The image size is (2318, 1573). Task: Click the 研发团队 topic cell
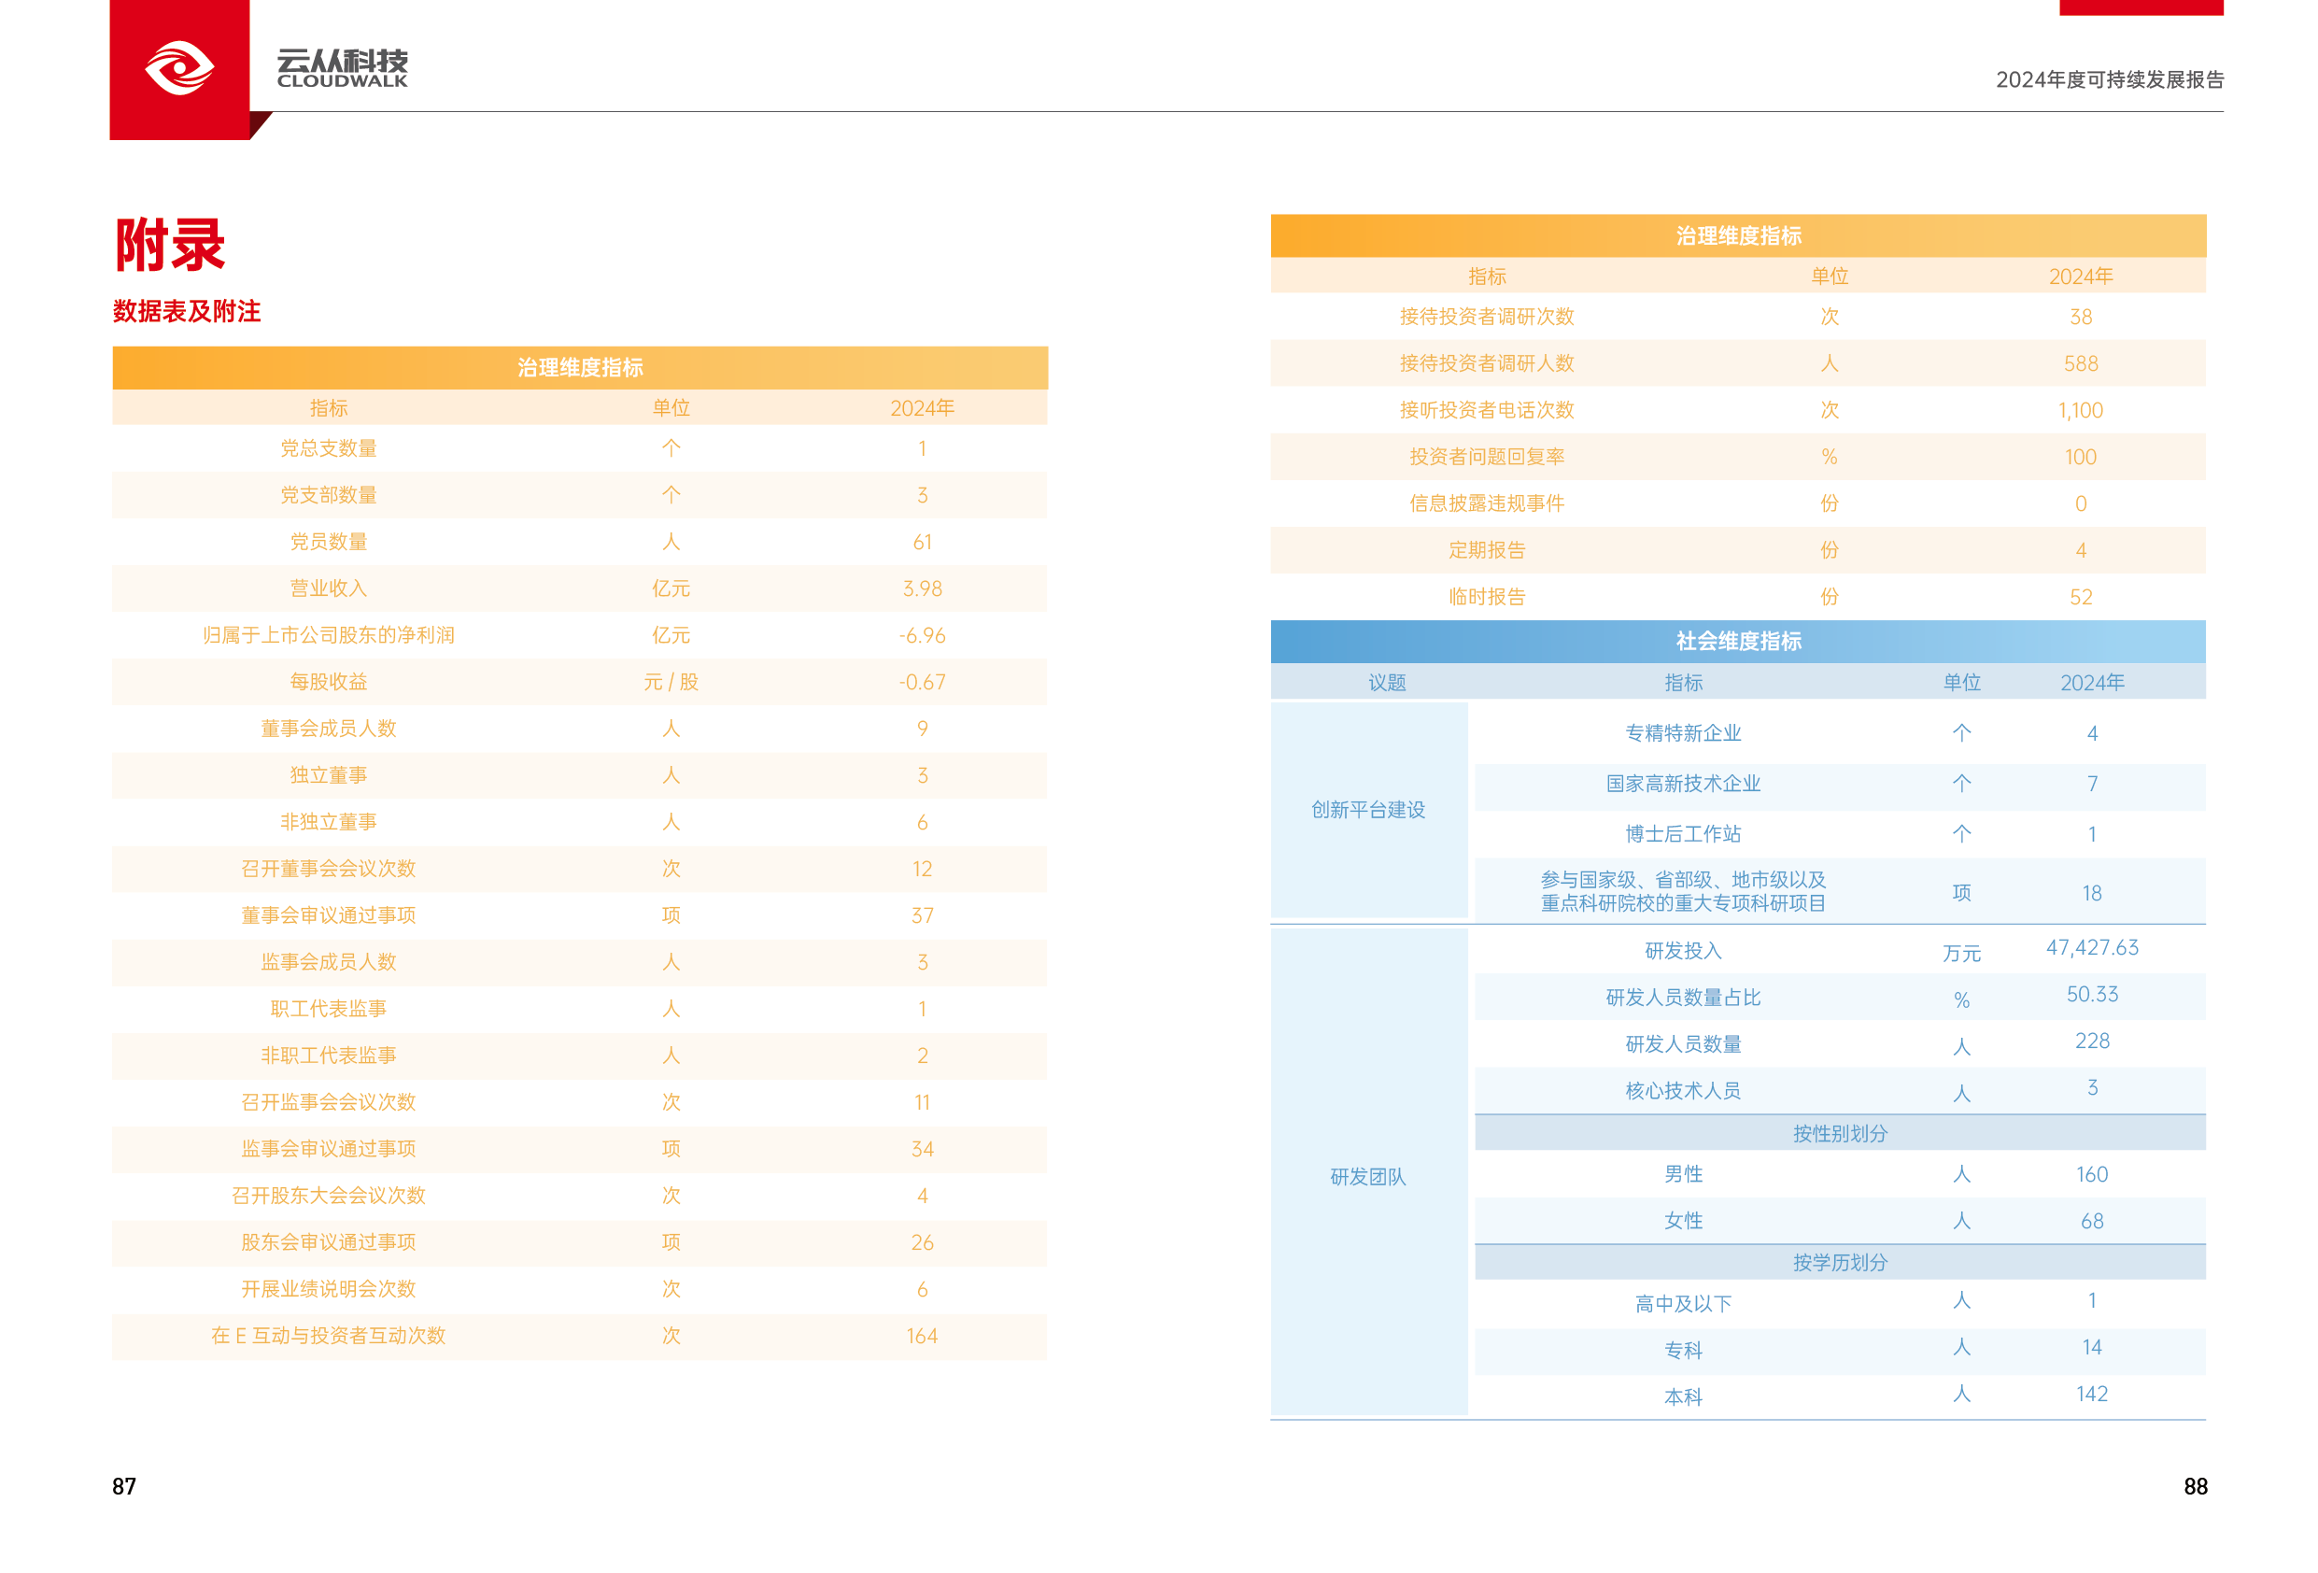(1367, 1176)
